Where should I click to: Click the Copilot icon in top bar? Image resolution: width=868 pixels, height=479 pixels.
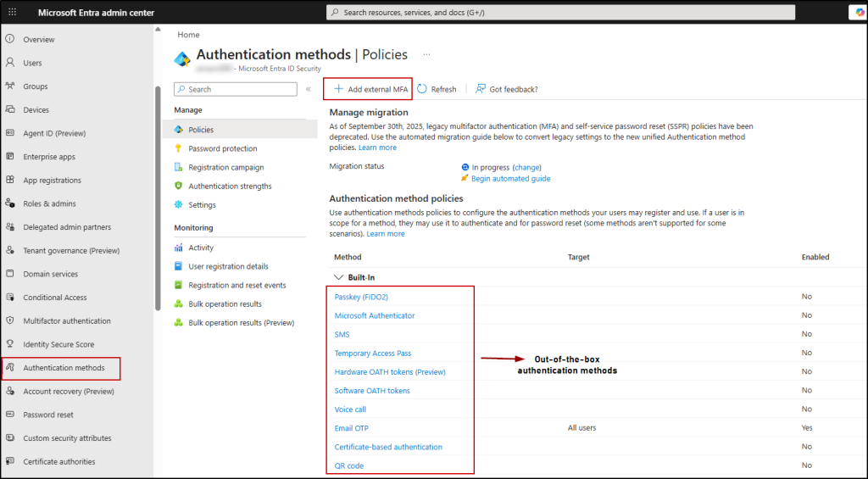(858, 12)
